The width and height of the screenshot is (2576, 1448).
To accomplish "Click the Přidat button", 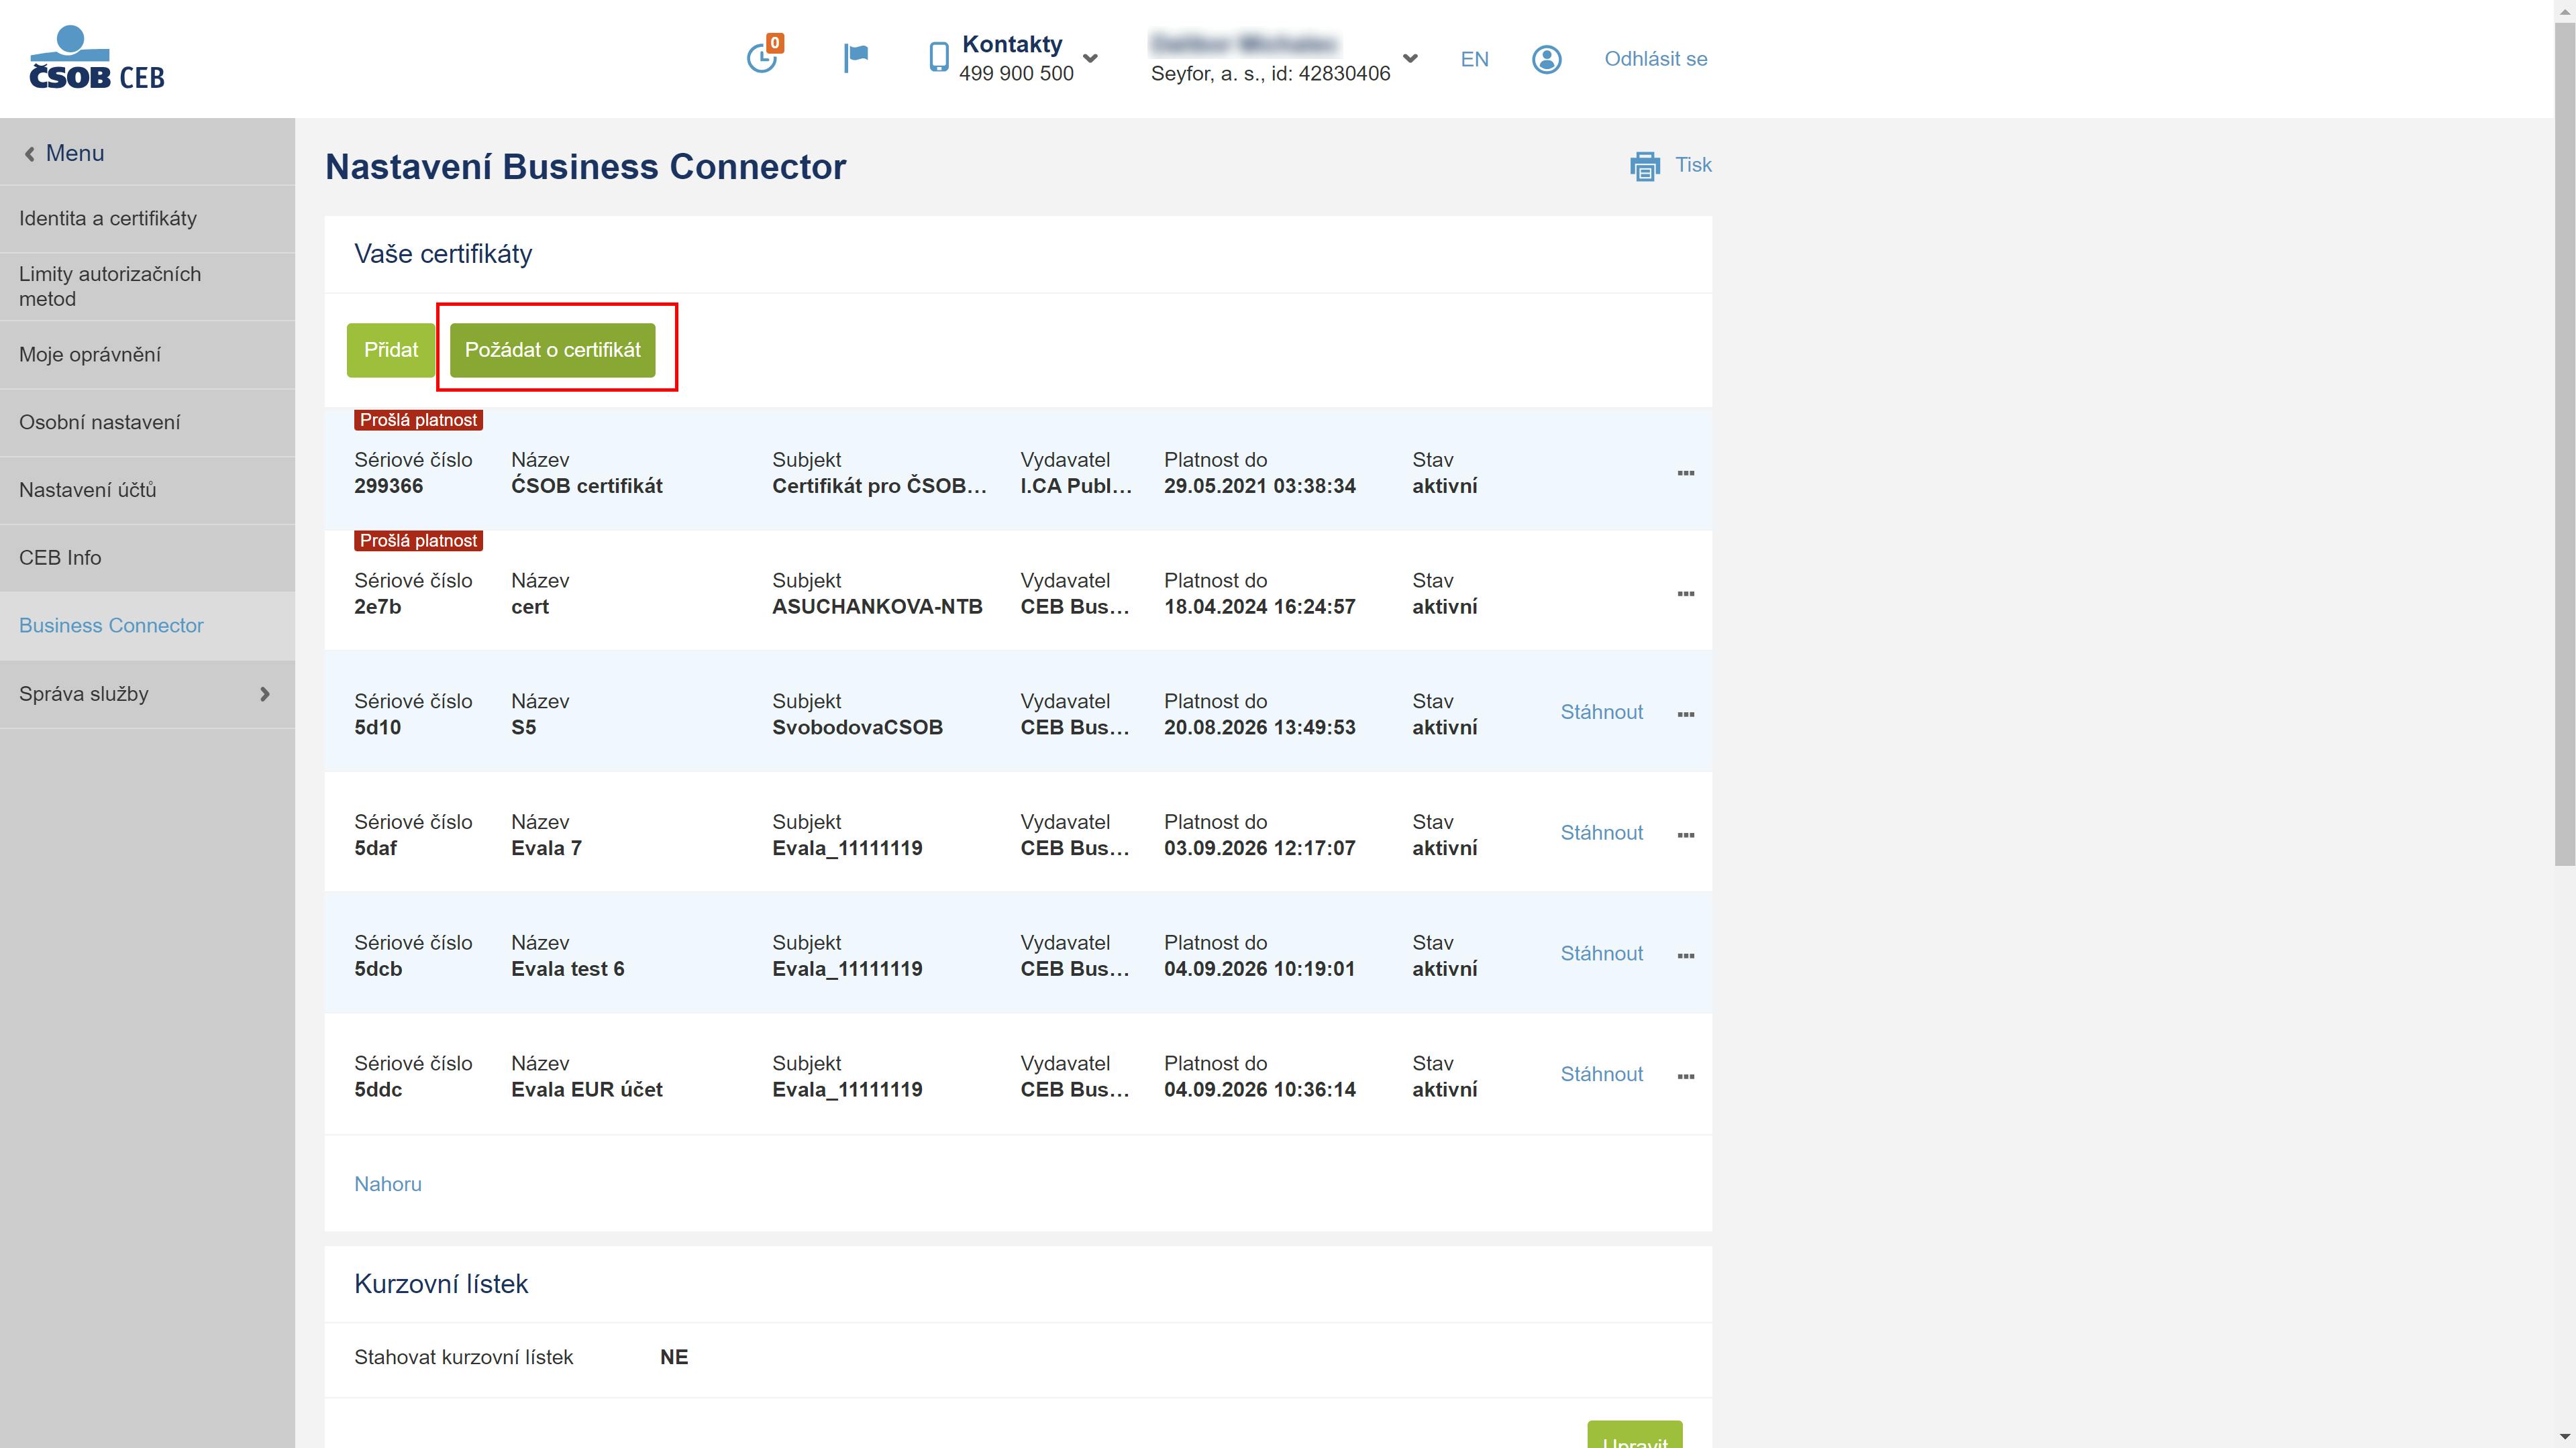I will [x=391, y=349].
